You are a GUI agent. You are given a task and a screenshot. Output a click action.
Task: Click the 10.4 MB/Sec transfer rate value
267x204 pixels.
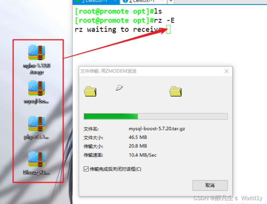[x=143, y=155]
